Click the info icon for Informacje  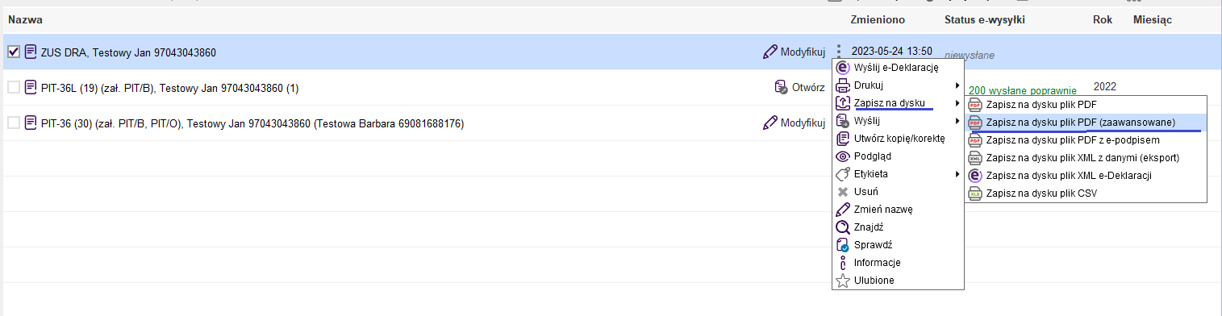[x=842, y=263]
